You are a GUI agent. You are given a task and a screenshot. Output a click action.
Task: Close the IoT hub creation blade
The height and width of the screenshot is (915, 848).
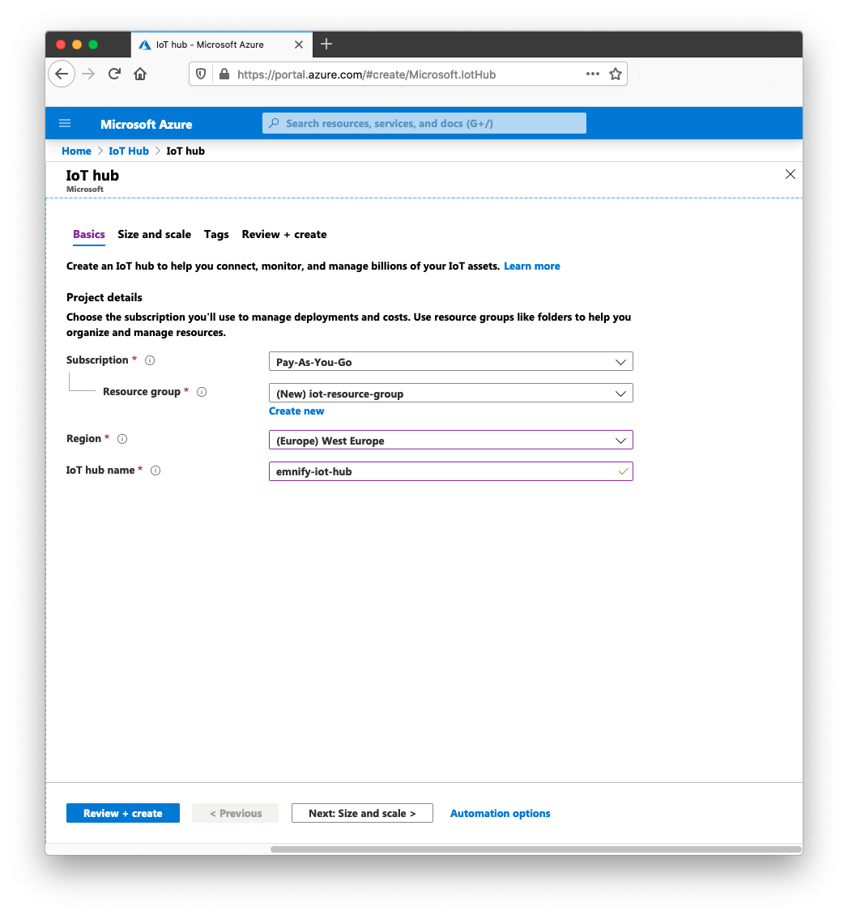(x=790, y=174)
